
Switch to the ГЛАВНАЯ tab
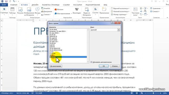coord(14,5)
